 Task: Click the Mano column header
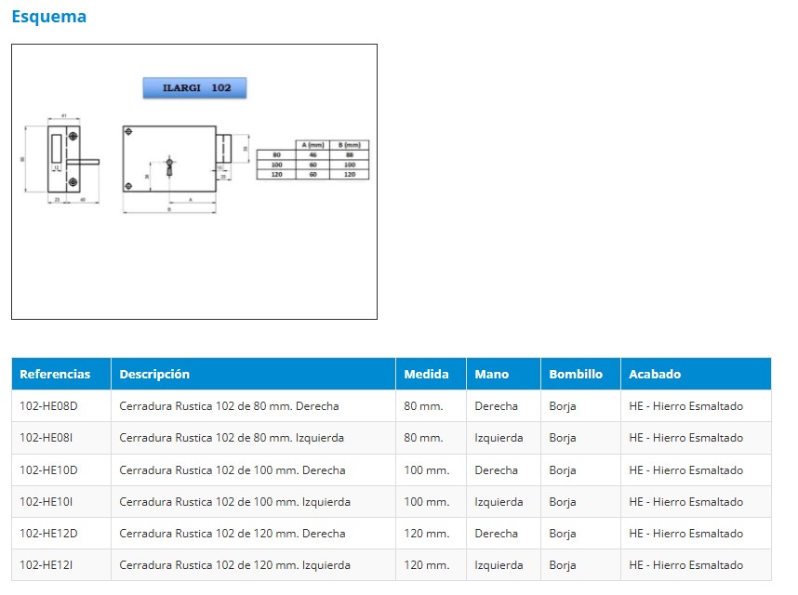click(491, 374)
